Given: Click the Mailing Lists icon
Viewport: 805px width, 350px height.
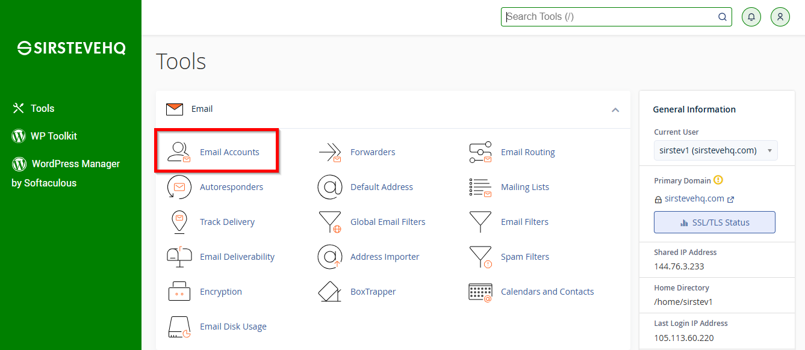Looking at the screenshot, I should pyautogui.click(x=480, y=187).
